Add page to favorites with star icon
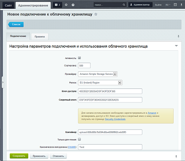This screenshot has width=185, height=161. click(96, 14)
